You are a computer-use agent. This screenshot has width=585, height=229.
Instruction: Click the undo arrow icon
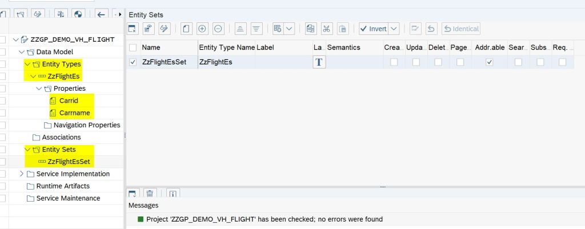(x=431, y=29)
